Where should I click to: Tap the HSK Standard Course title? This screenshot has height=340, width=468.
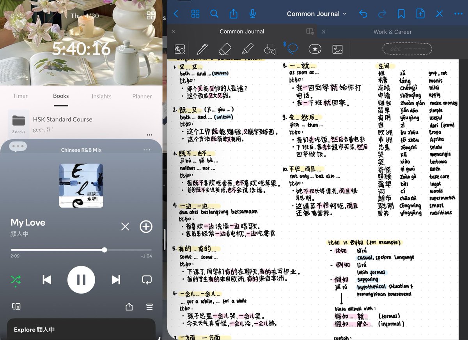(x=62, y=119)
